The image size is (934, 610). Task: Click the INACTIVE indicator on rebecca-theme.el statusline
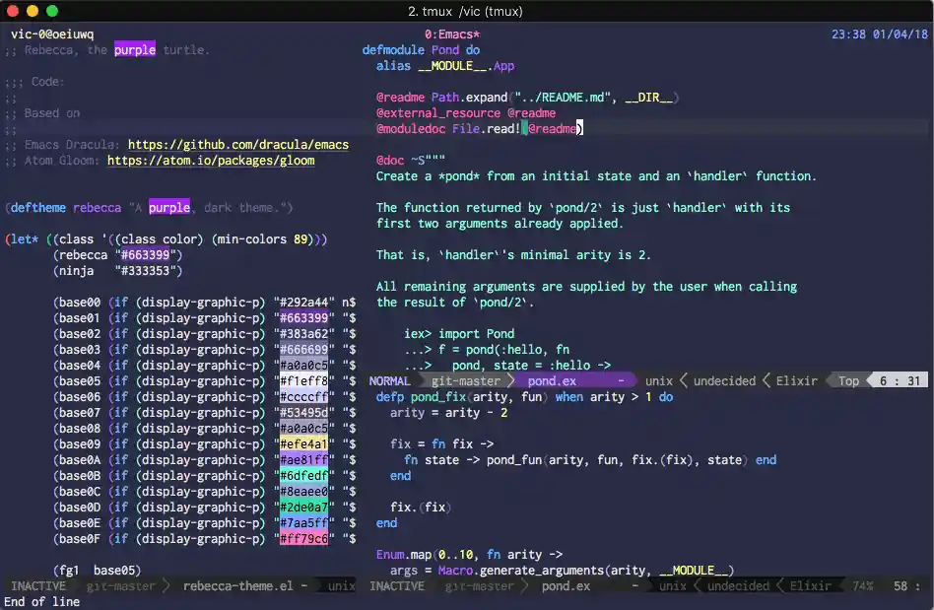point(37,585)
